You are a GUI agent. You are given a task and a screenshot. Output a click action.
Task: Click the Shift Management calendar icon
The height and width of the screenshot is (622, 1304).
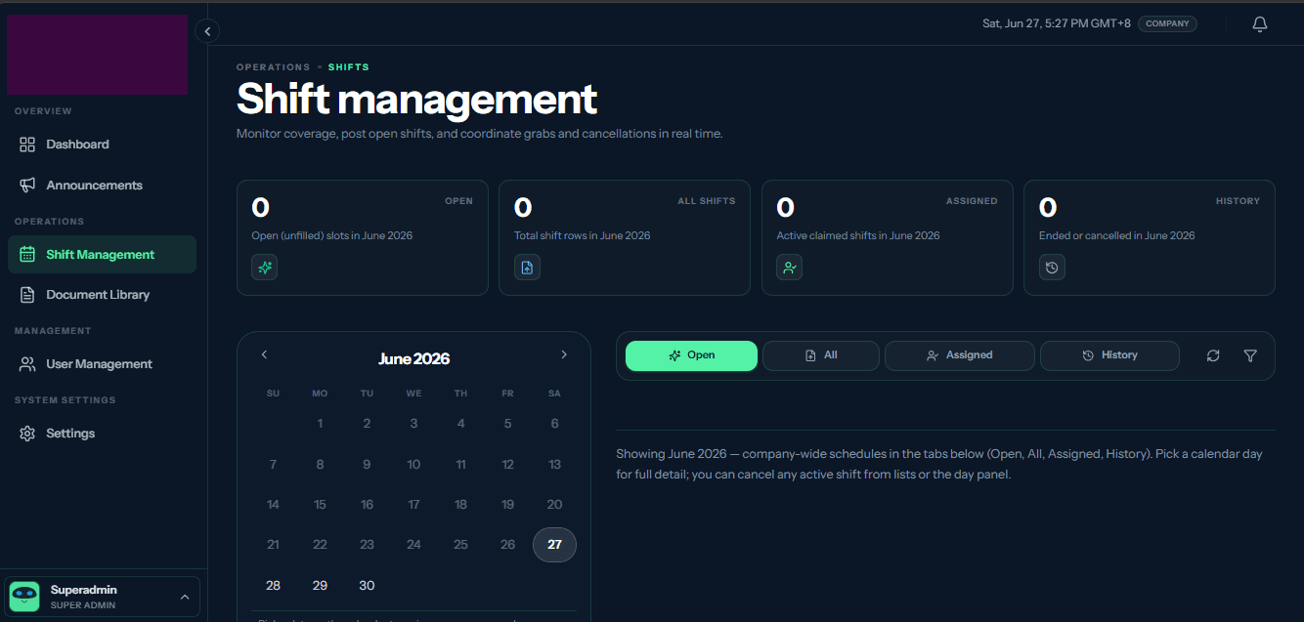[x=27, y=255]
